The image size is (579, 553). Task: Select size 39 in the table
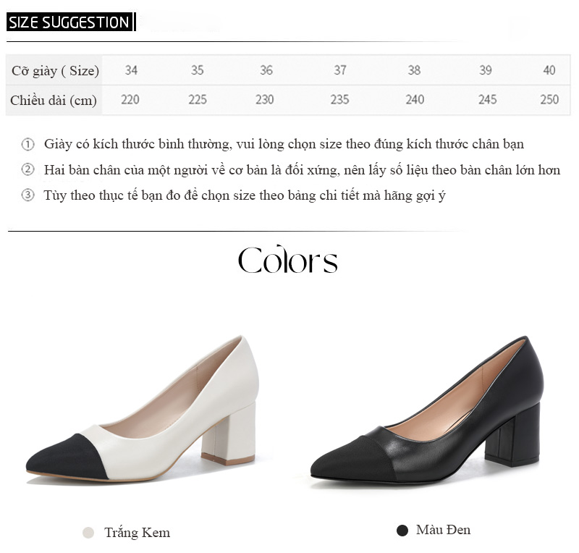tap(486, 70)
